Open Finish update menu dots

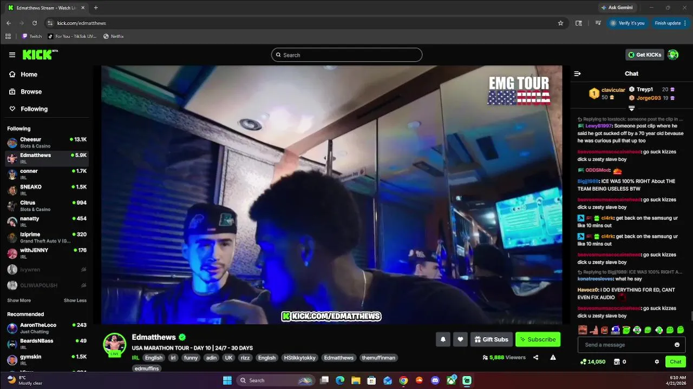685,23
